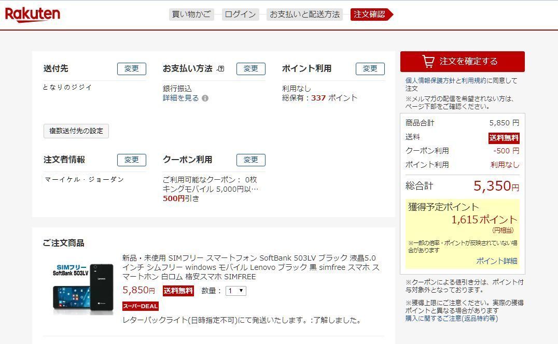Screen dimensions: 558x344
Task: Select the 注文確認 step
Action: click(x=369, y=15)
